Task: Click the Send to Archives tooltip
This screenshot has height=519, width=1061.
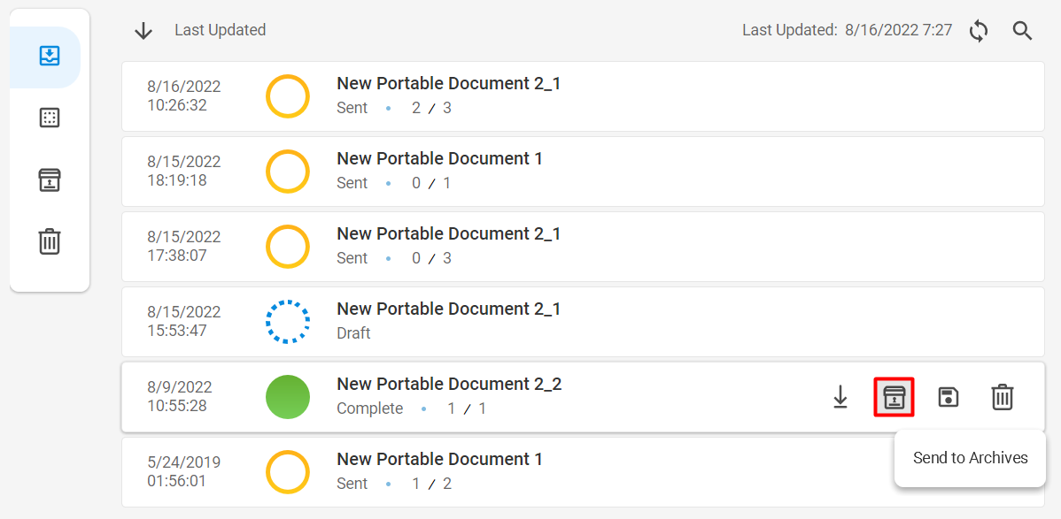Action: pyautogui.click(x=971, y=458)
